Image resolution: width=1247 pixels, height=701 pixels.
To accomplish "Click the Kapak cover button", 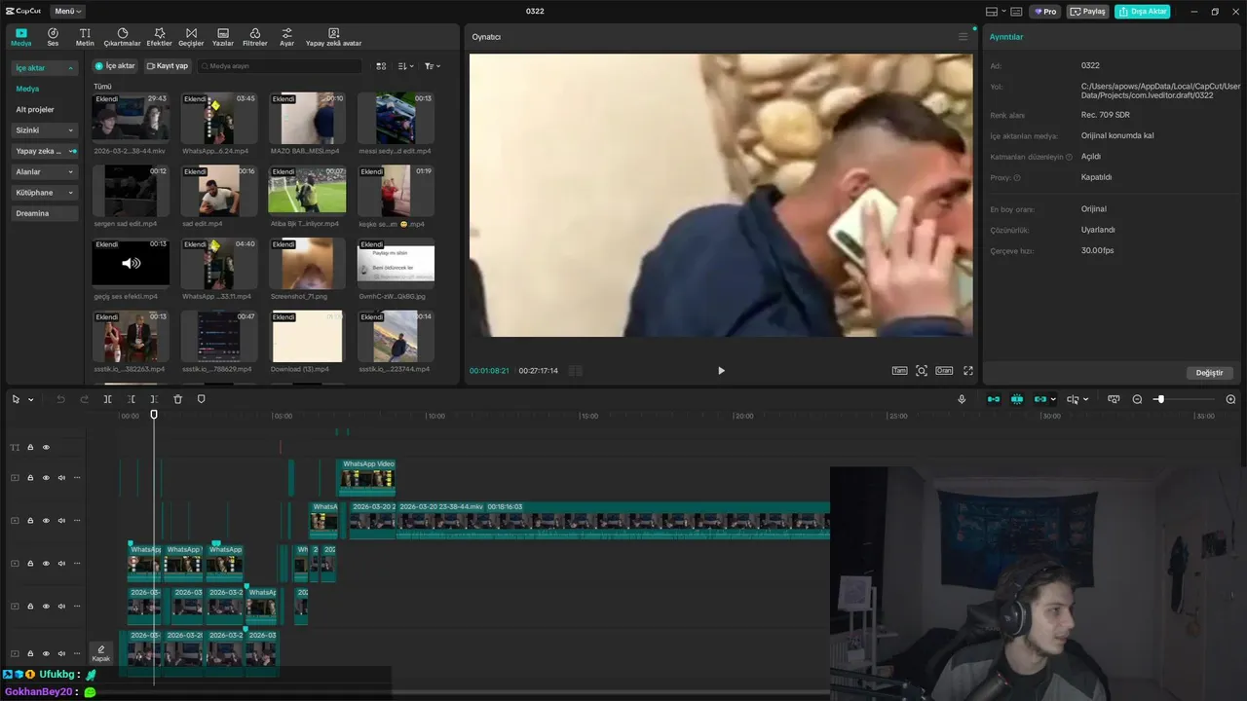I will [100, 653].
